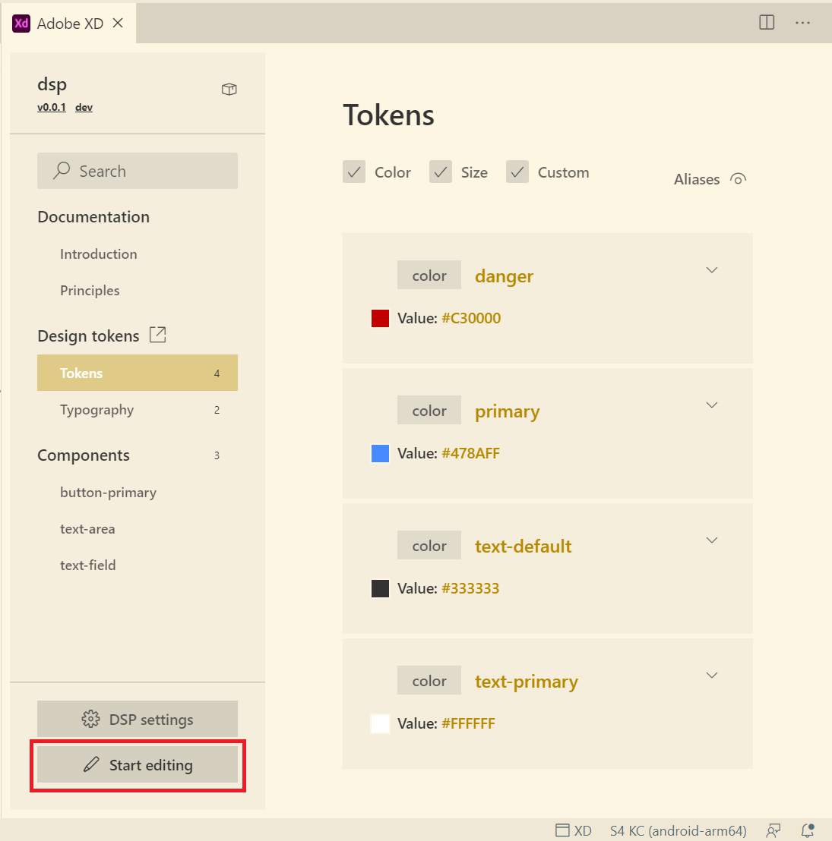
Task: Click the DSP settings button
Action: click(138, 719)
